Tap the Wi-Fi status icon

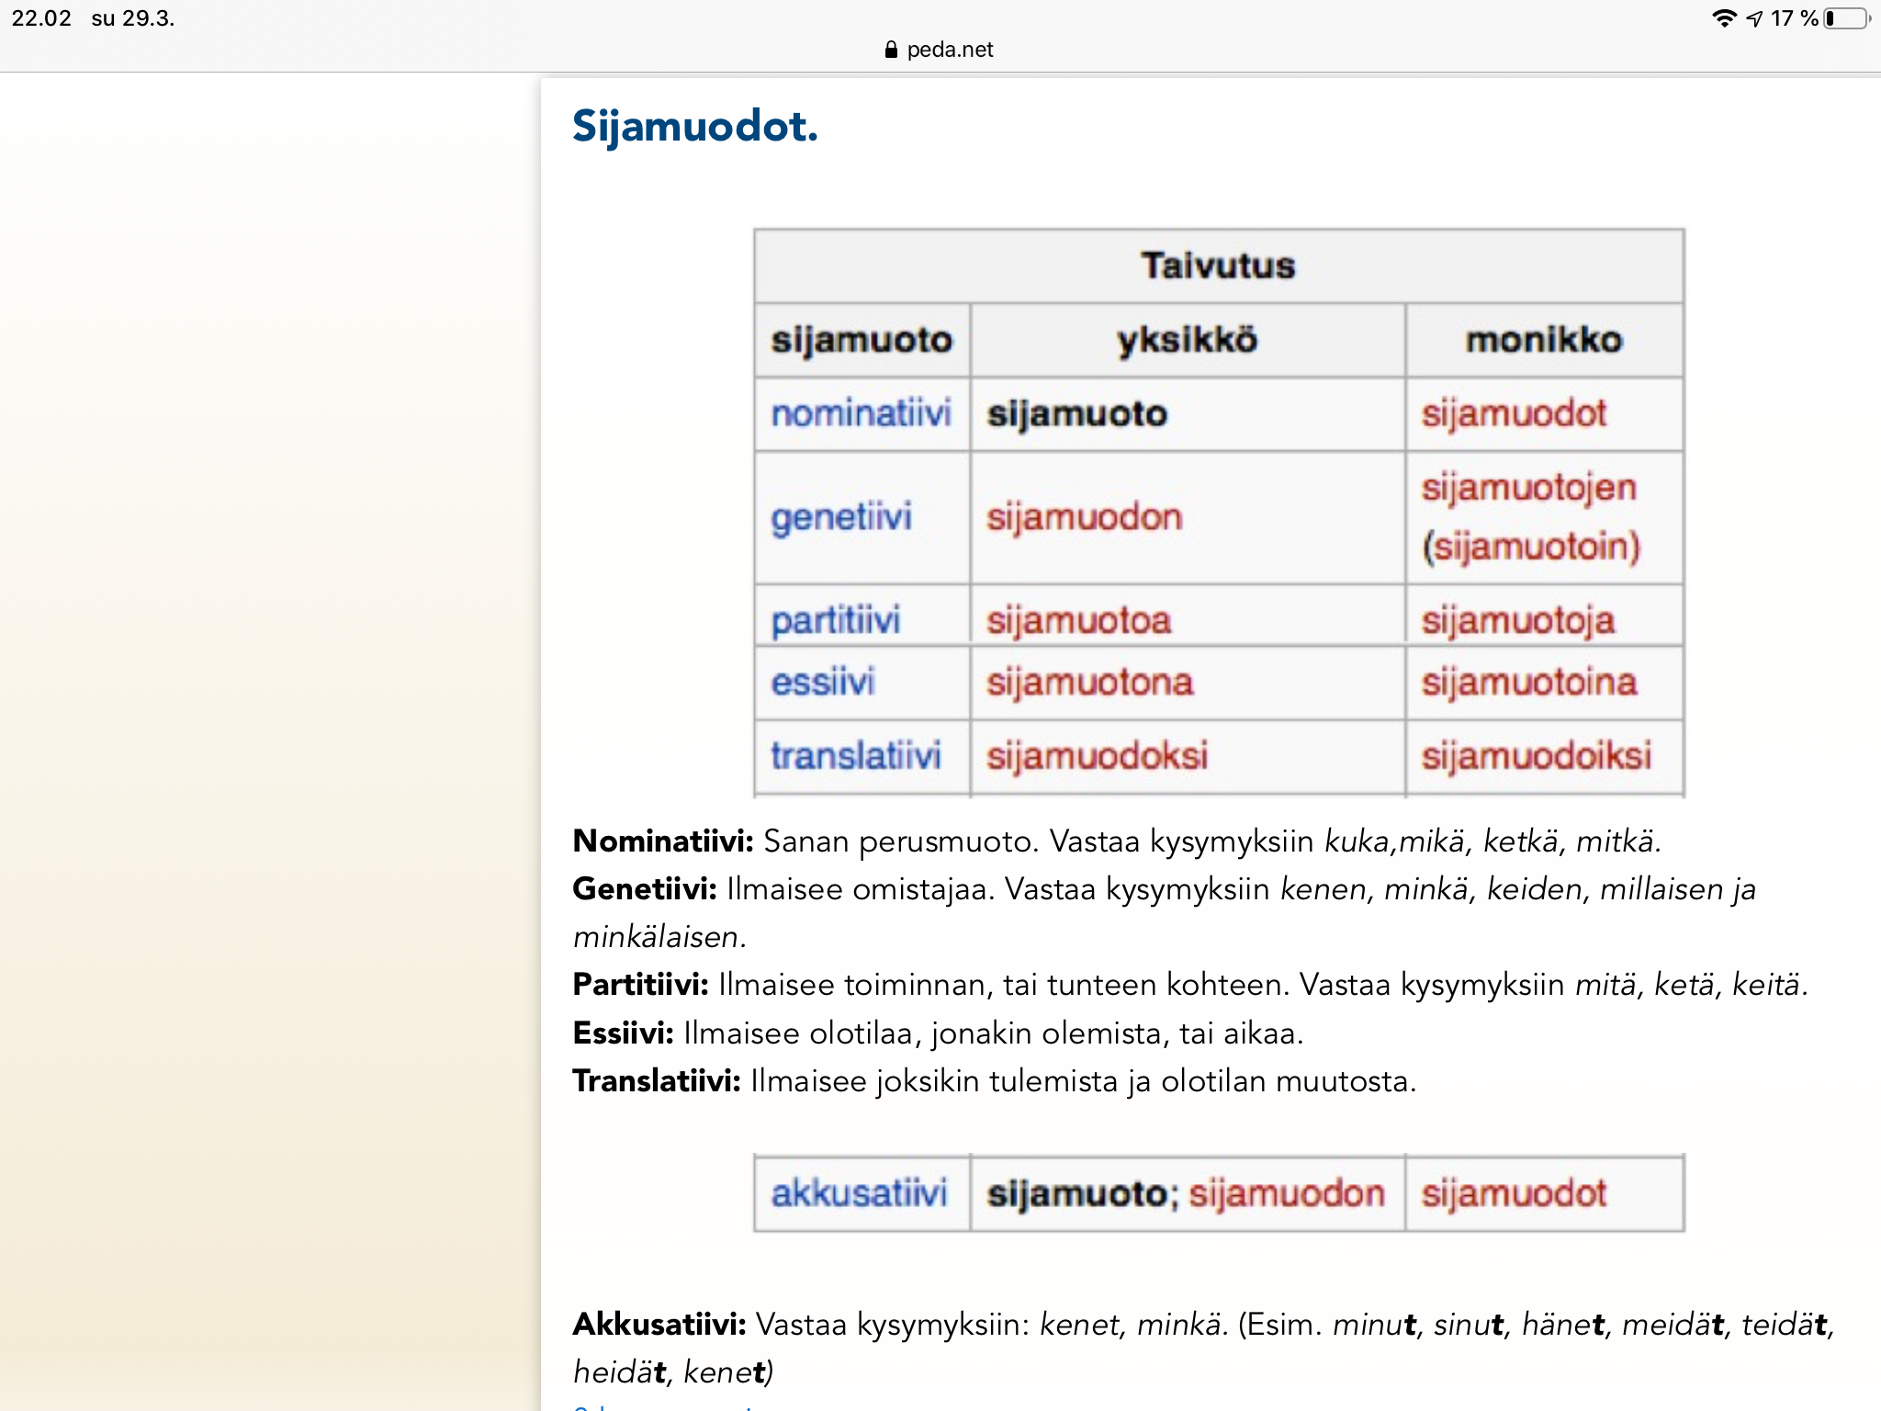[x=1724, y=18]
